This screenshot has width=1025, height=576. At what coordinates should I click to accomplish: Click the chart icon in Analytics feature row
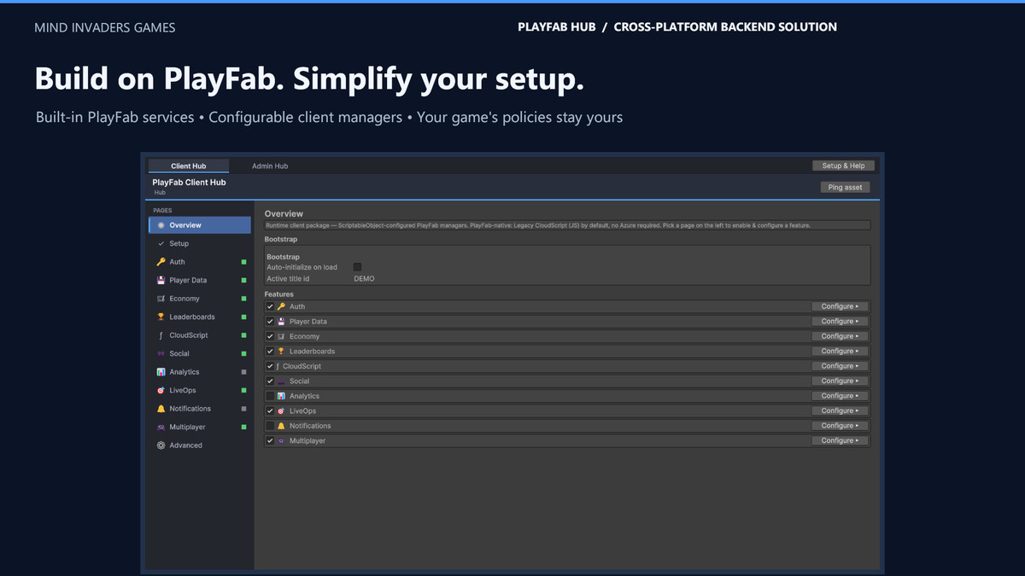[x=282, y=396]
